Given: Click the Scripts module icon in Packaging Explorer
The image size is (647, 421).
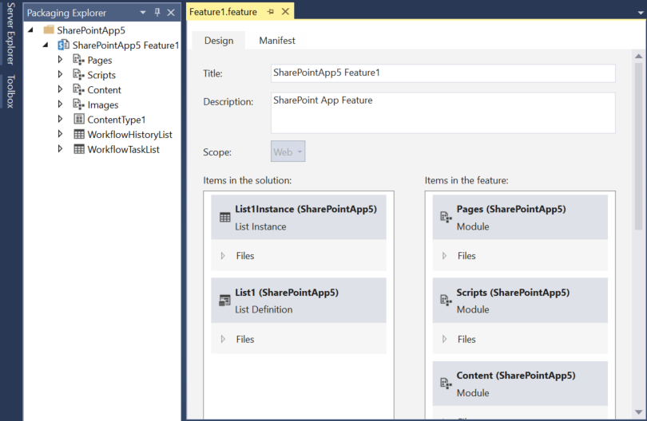Looking at the screenshot, I should coord(78,75).
